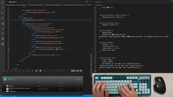Click the search icon in Spotify preview
The width and height of the screenshot is (173, 97).
[74, 79]
